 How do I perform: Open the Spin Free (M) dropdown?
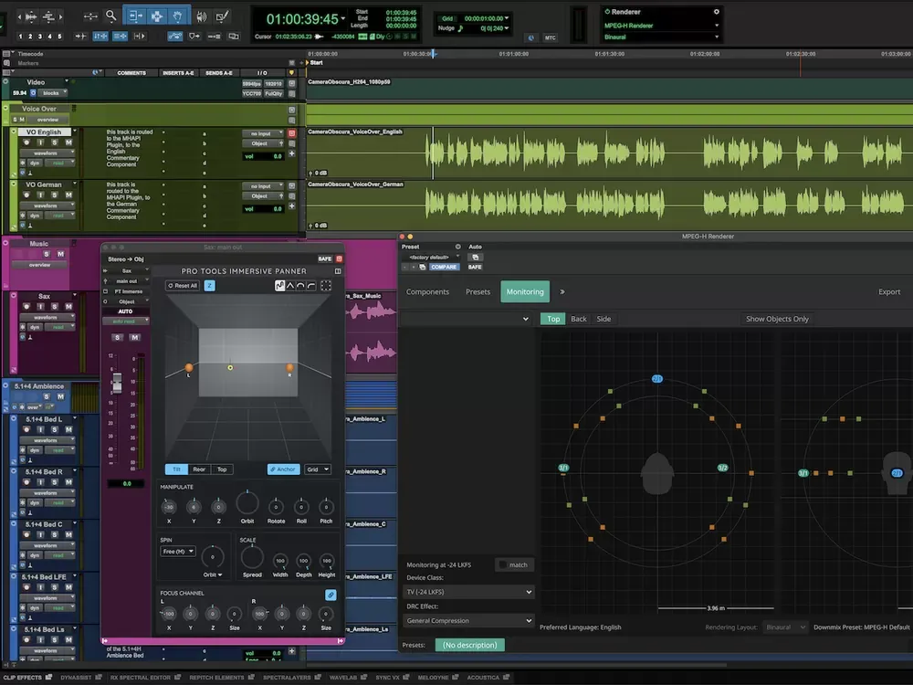[178, 551]
